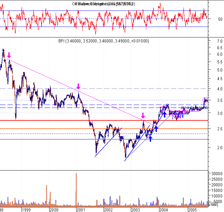Select the 2003 year label on time axis

click(x=136, y=210)
